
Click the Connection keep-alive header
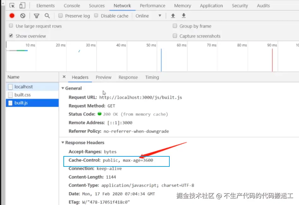pos(95,168)
